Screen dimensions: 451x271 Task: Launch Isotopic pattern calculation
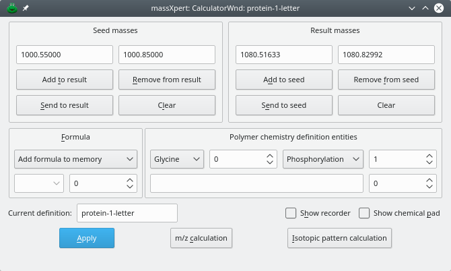click(x=339, y=238)
